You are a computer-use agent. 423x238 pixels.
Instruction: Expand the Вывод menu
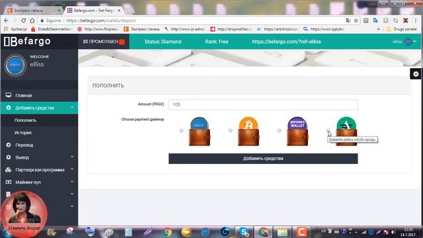(72, 157)
